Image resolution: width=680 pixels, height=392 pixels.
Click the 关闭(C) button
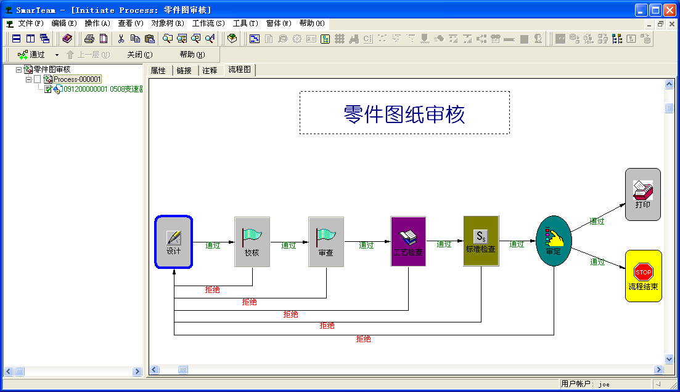[139, 55]
